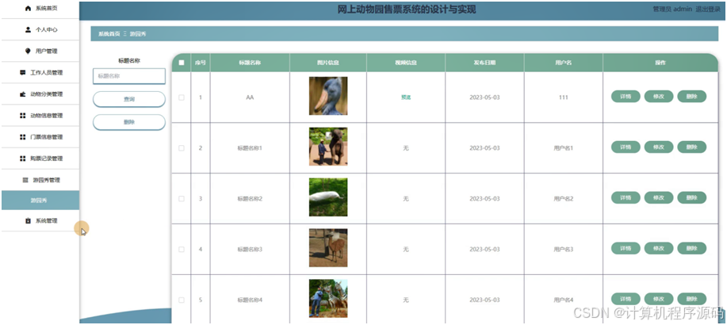Focus the 标题名称 search input field

click(x=129, y=76)
